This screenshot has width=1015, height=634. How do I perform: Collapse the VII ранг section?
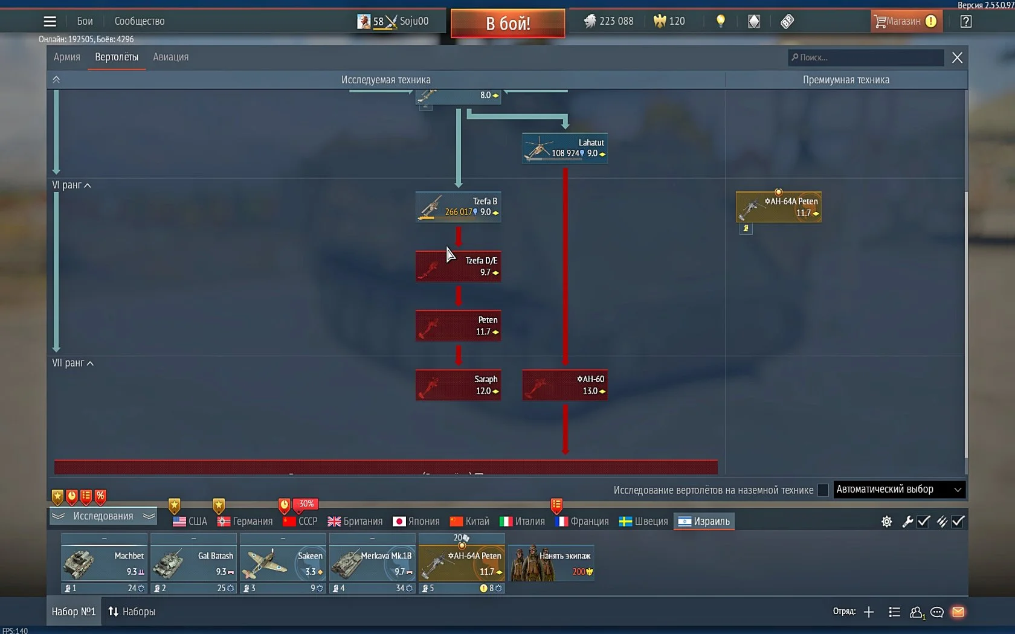(72, 363)
